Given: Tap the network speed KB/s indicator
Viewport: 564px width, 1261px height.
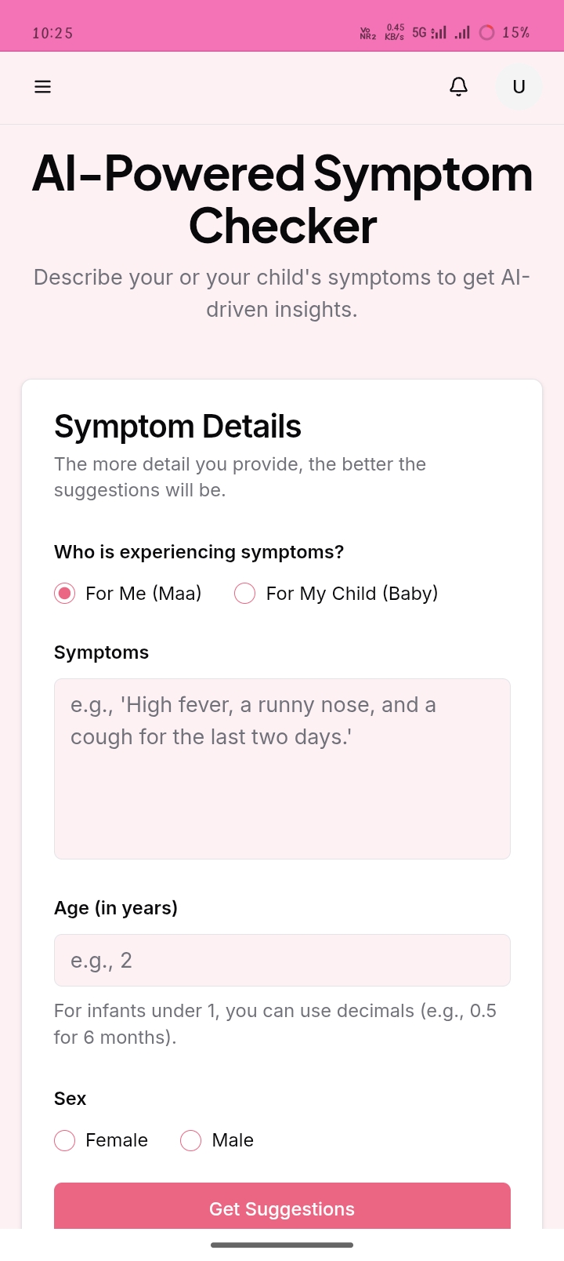Looking at the screenshot, I should point(395,32).
